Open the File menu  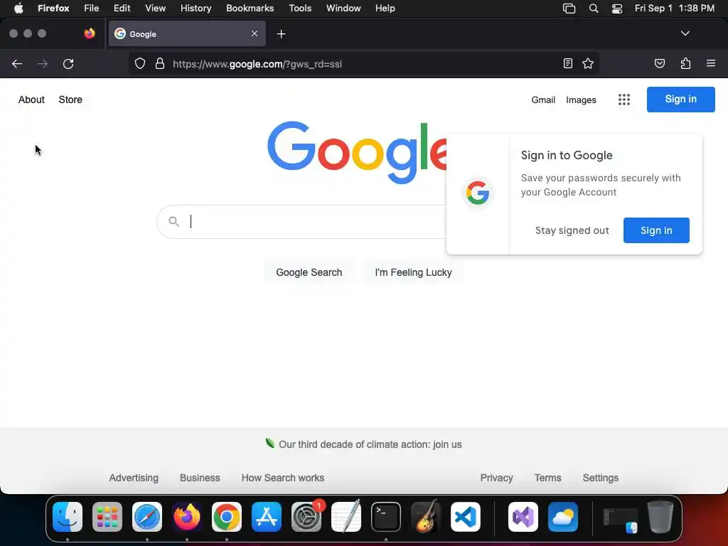pos(92,8)
